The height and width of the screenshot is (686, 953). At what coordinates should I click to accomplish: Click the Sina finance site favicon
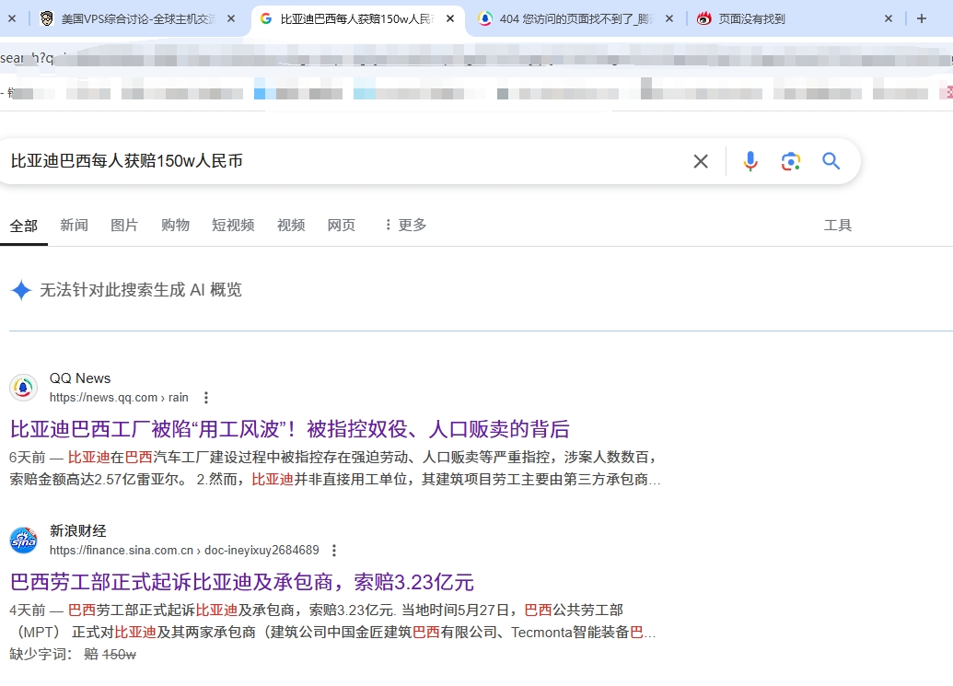[x=24, y=541]
